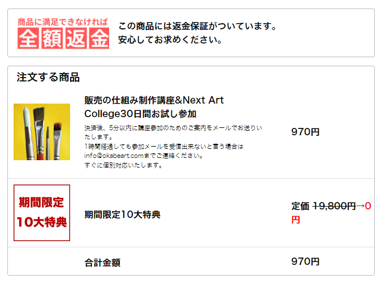The height and width of the screenshot is (283, 381).
Task: Click the 970円 total amount
Action: (x=305, y=261)
